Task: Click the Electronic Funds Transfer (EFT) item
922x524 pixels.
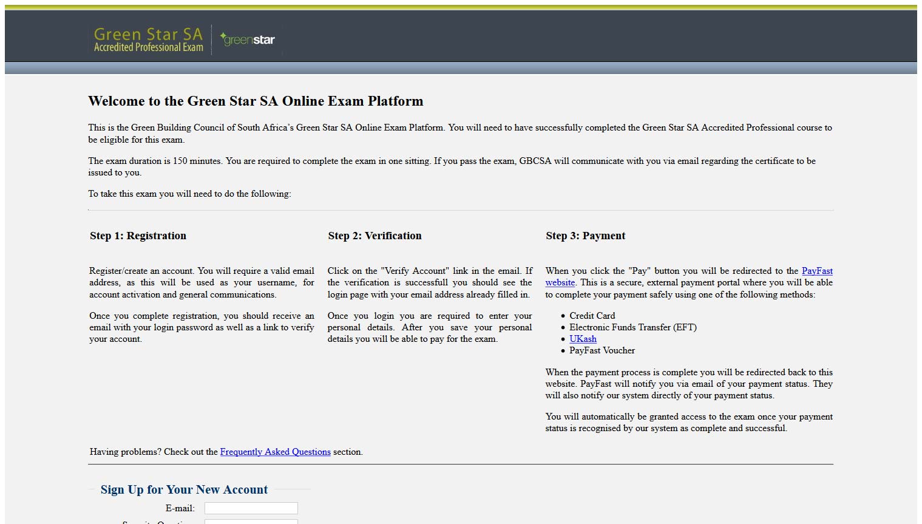Action: tap(632, 327)
